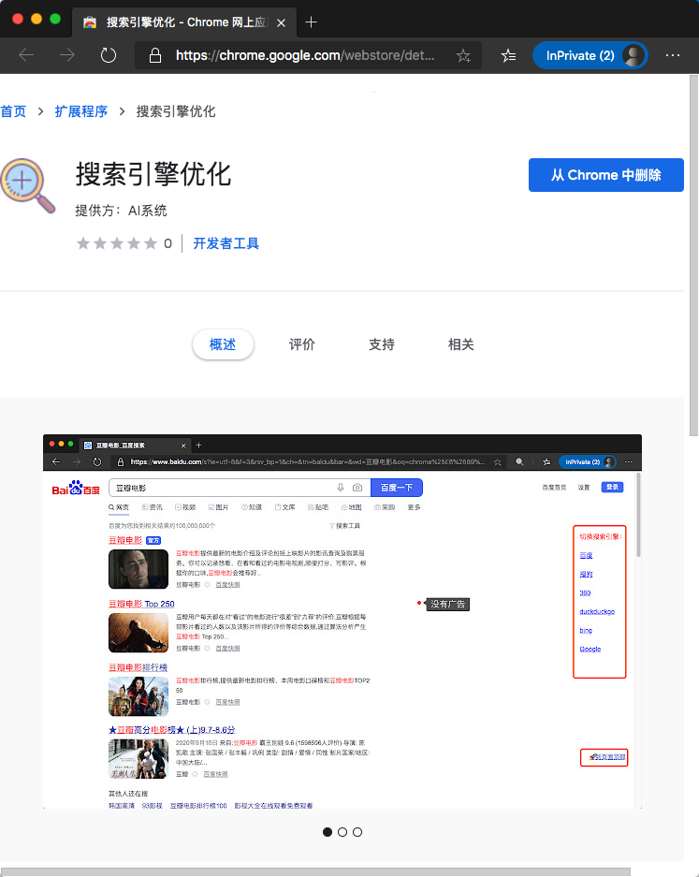
Task: Open the favorites list icon
Action: pyautogui.click(x=509, y=55)
